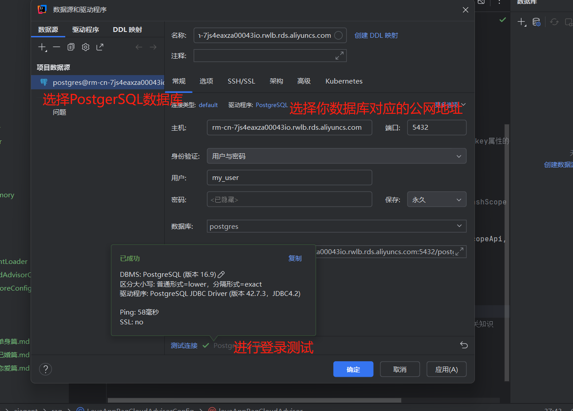Viewport: 573px width, 411px height.
Task: Open the 选项 settings tab
Action: coord(206,81)
